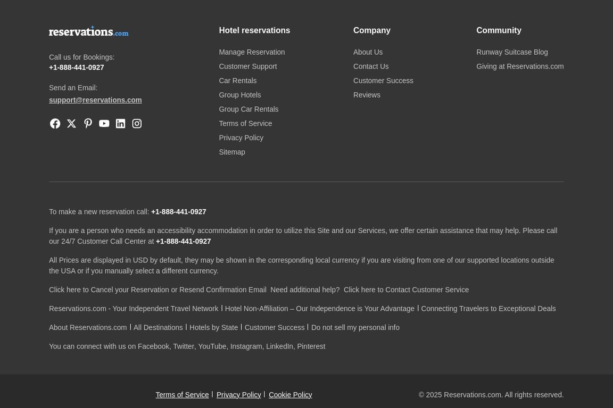Open Manage Reservation link

(252, 52)
